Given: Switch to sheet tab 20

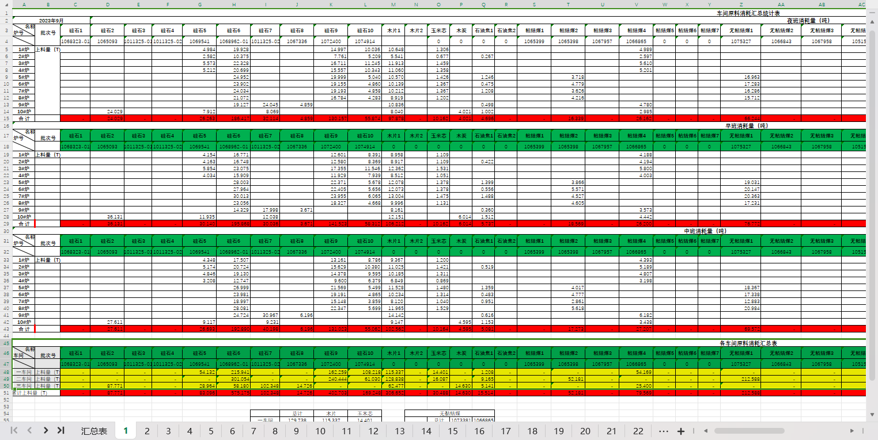Looking at the screenshot, I should pyautogui.click(x=585, y=431).
